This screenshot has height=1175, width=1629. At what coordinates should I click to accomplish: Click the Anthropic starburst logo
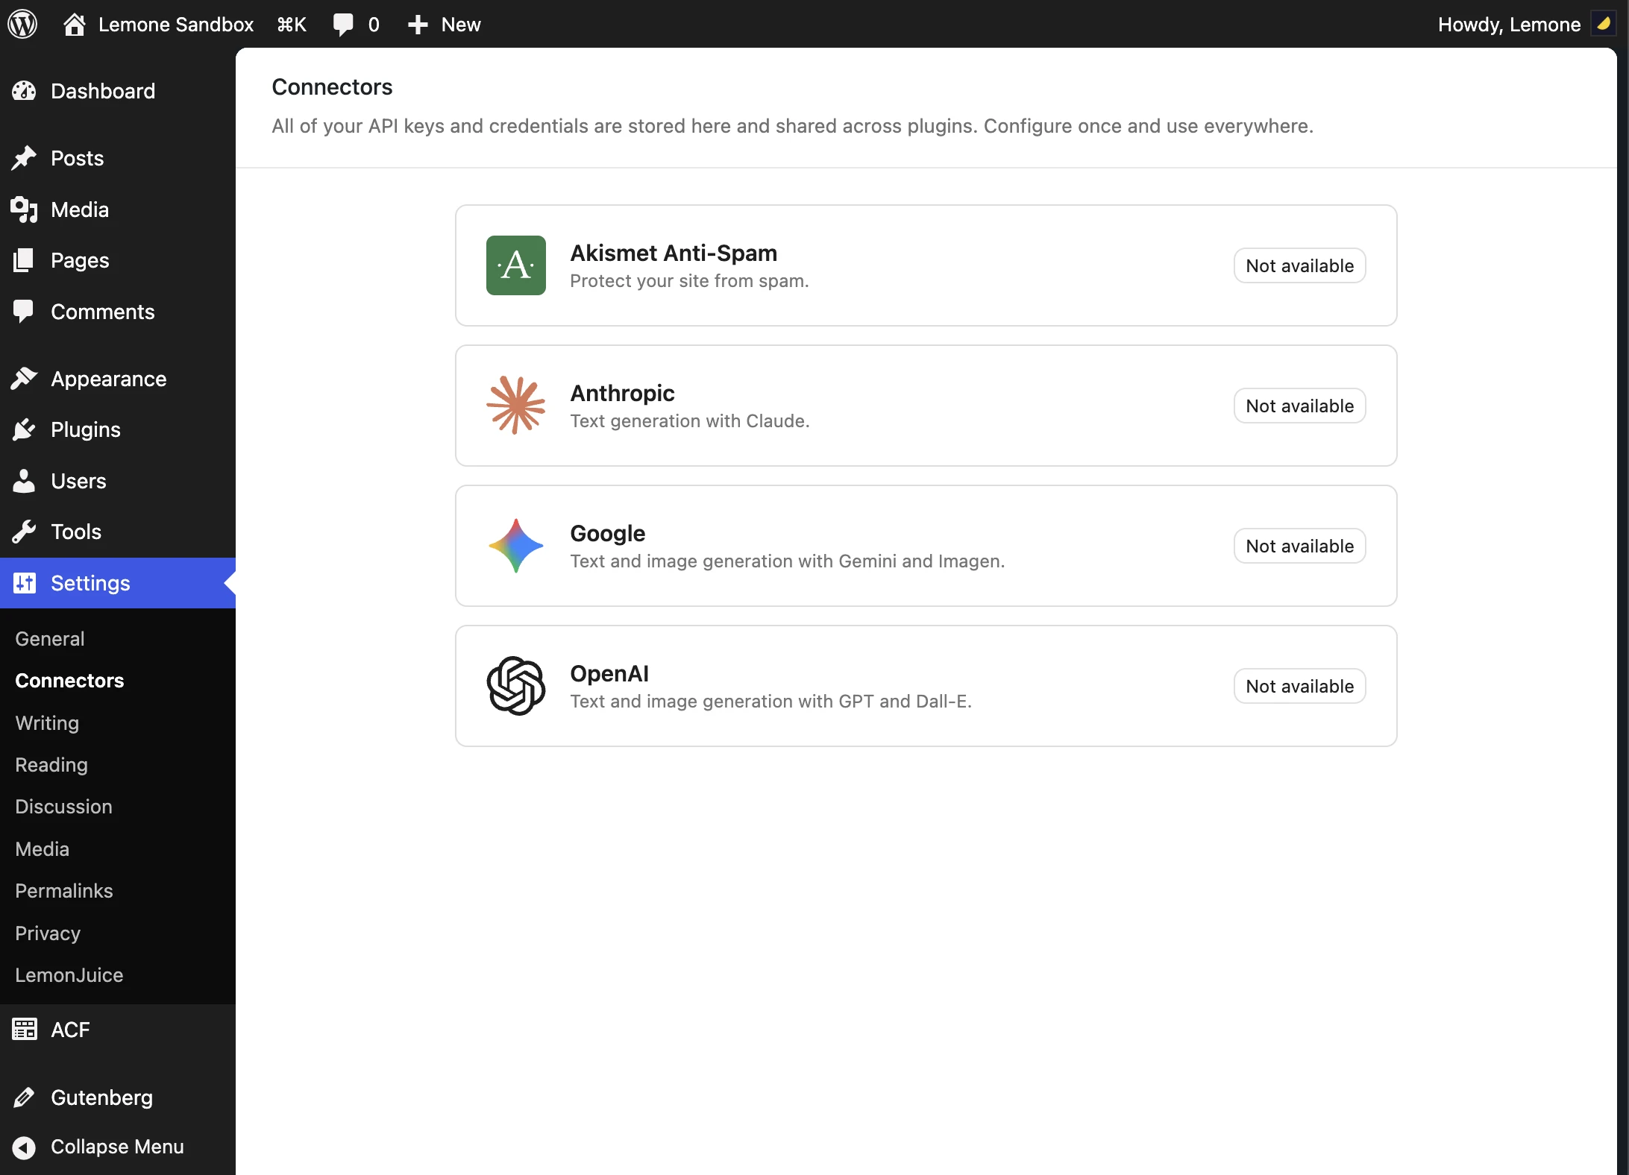516,406
